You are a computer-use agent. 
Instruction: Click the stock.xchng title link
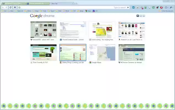point(101,40)
